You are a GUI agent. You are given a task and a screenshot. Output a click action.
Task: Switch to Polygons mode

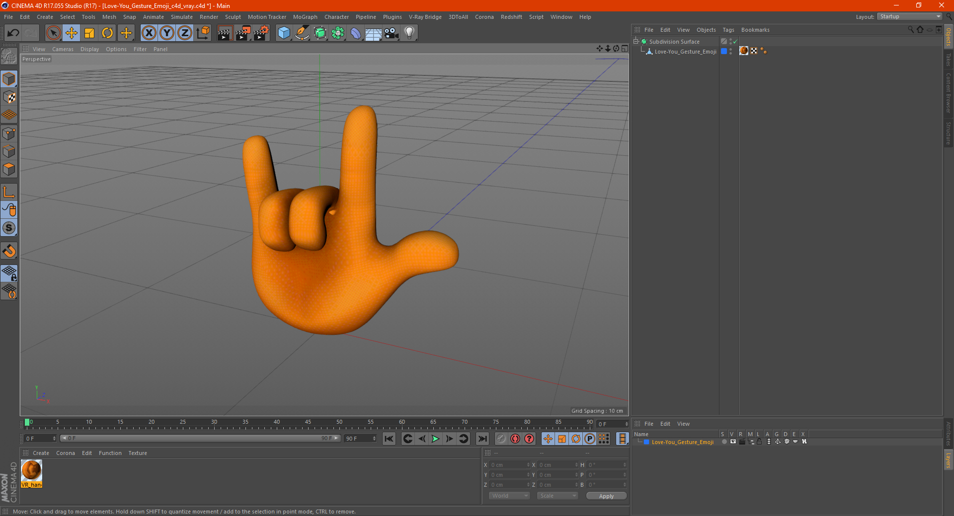tap(9, 169)
